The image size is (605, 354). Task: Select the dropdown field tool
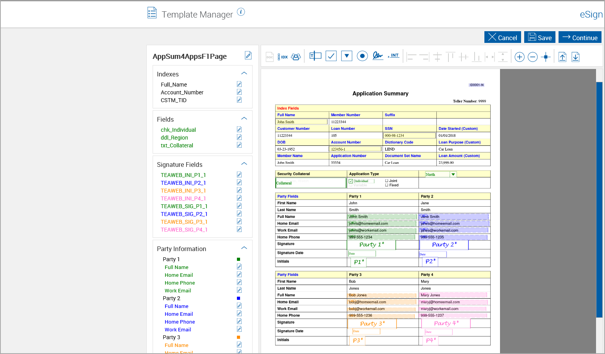(x=347, y=56)
